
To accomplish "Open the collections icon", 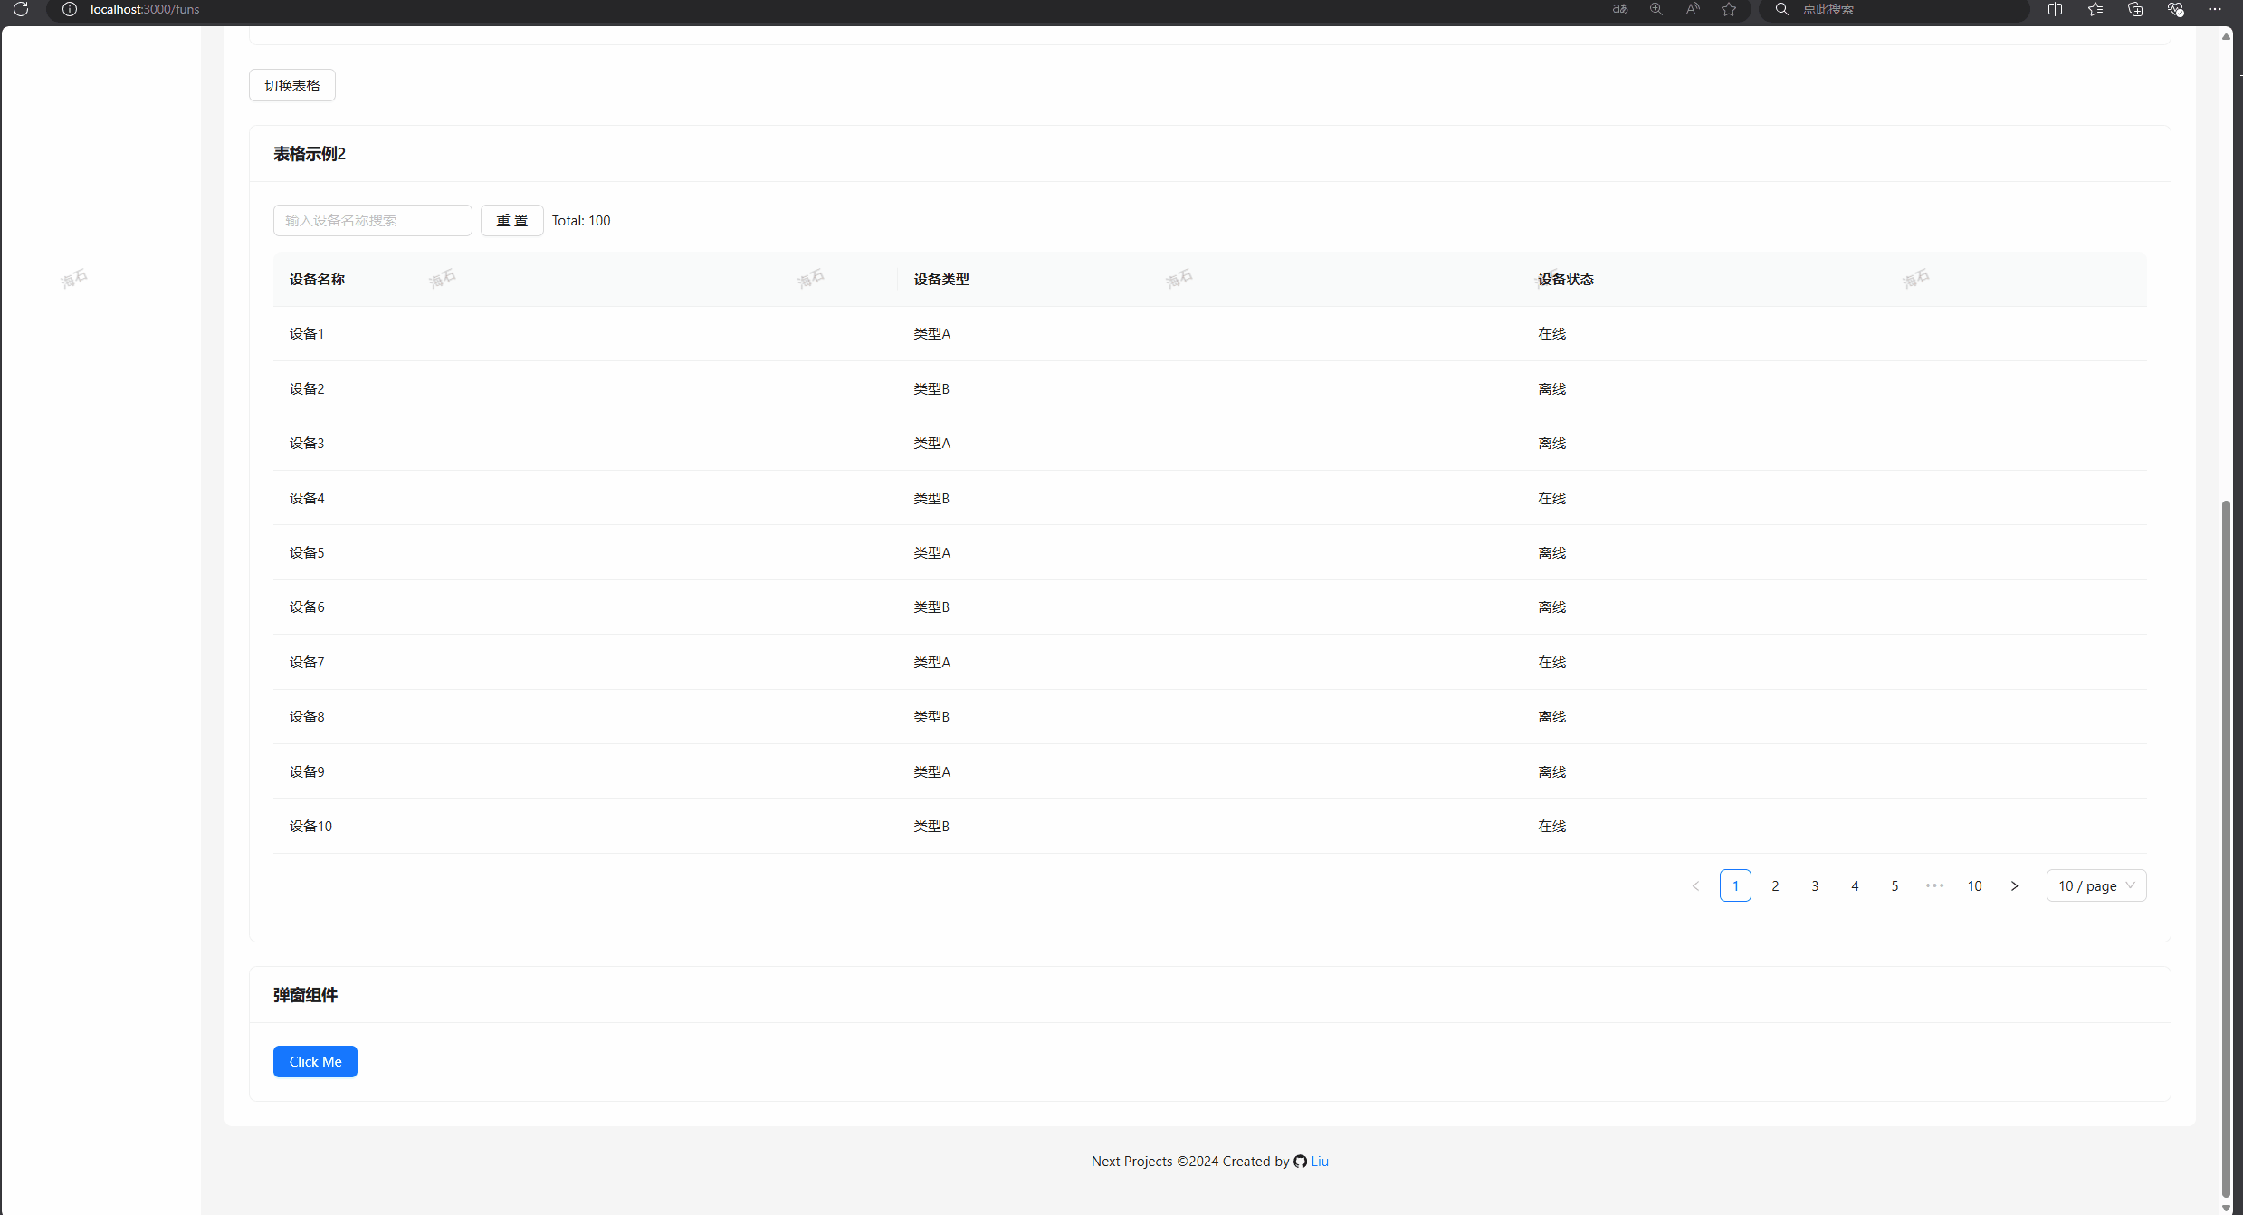I will tap(2135, 9).
